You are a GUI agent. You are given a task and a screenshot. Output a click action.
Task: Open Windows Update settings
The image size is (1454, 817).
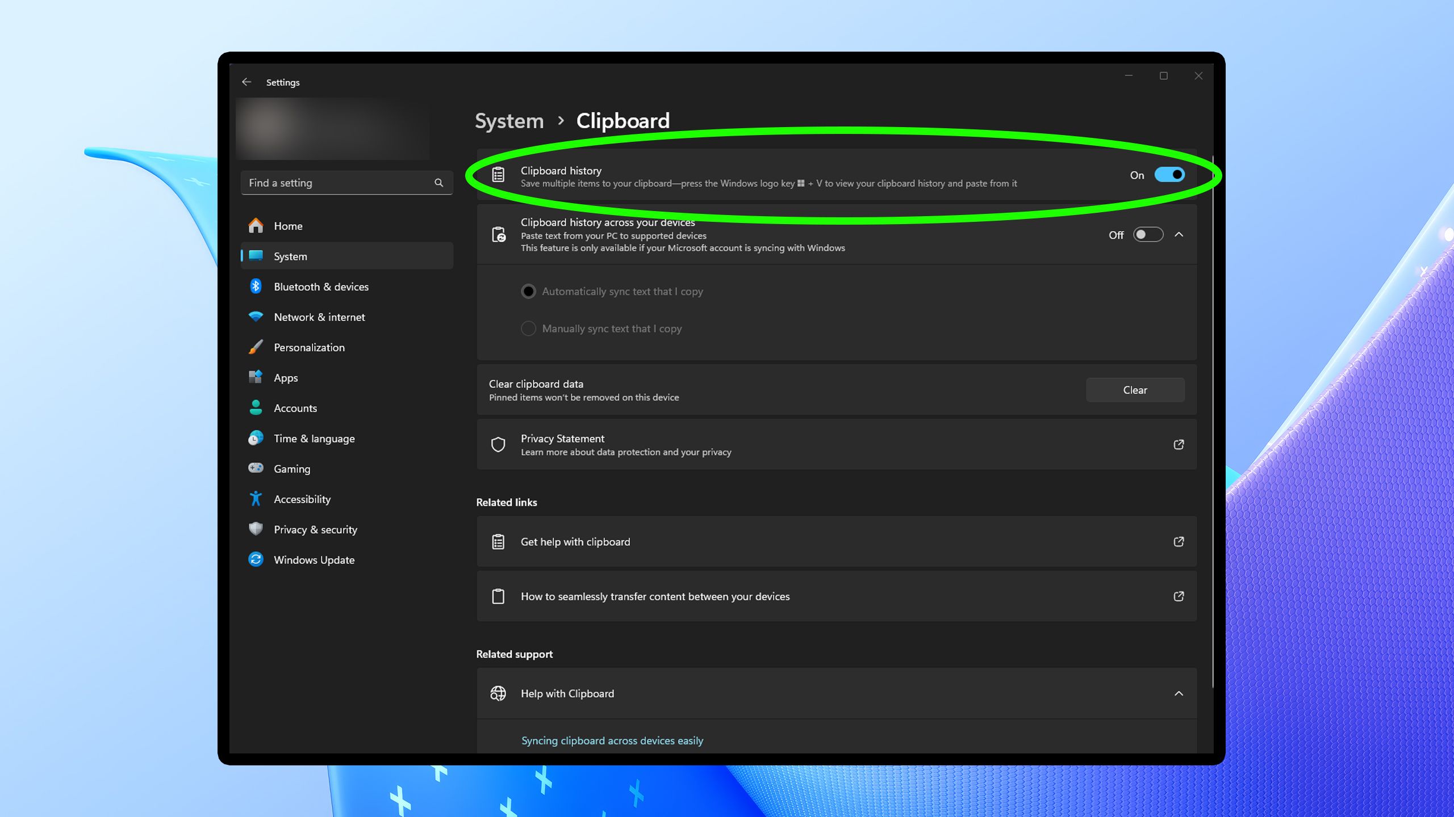pos(314,560)
